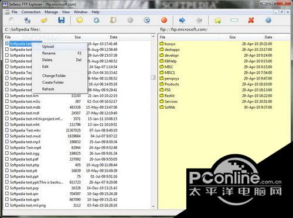Viewport: 293px width, 218px height.
Task: Open the Help menu
Action: point(96,12)
